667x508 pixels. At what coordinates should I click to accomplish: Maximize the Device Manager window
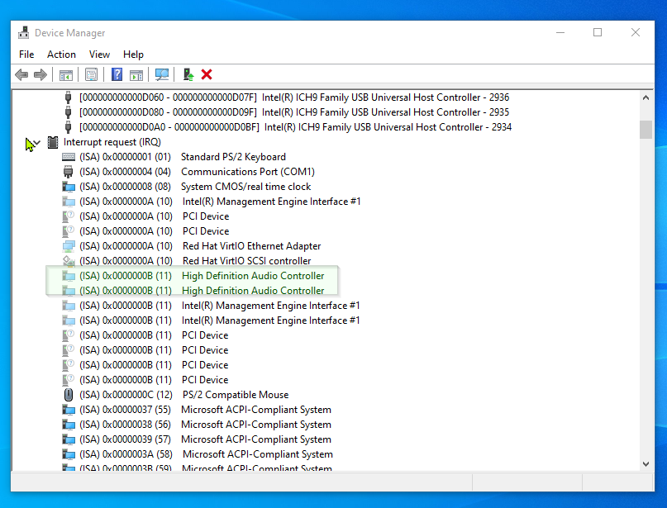coord(598,33)
